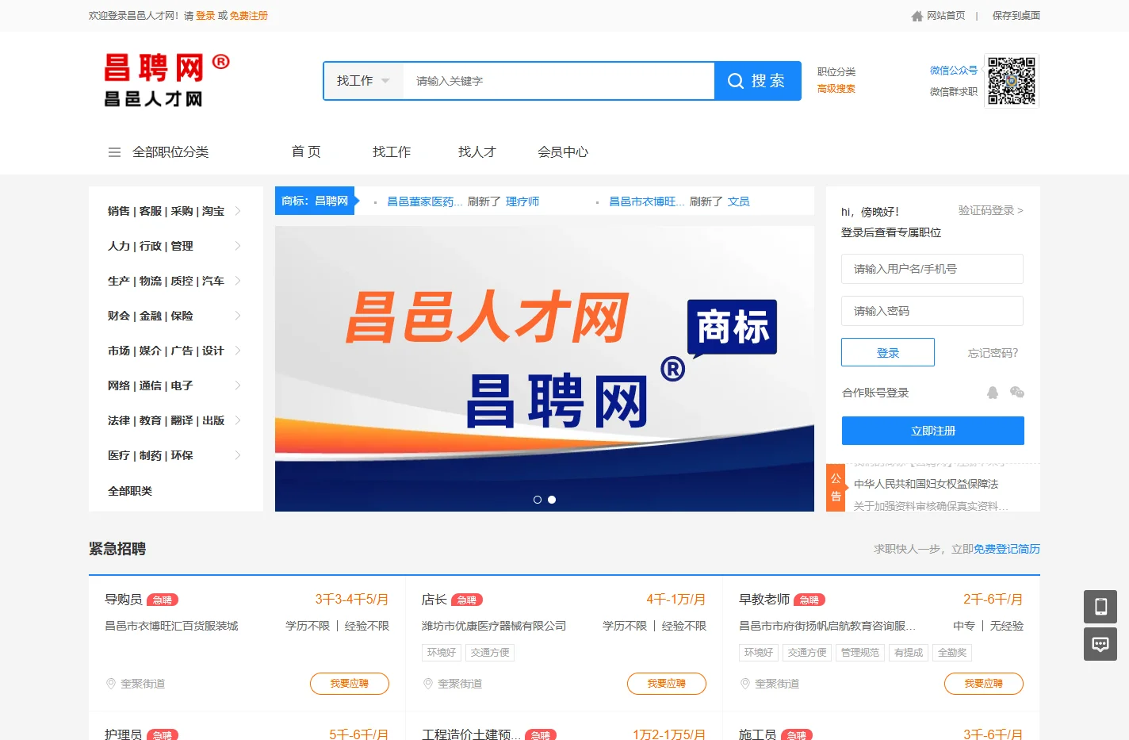
Task: Click the WeChat partner login icon
Action: [x=1017, y=393]
